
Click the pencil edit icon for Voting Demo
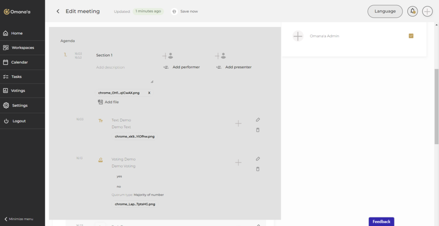pos(258,159)
